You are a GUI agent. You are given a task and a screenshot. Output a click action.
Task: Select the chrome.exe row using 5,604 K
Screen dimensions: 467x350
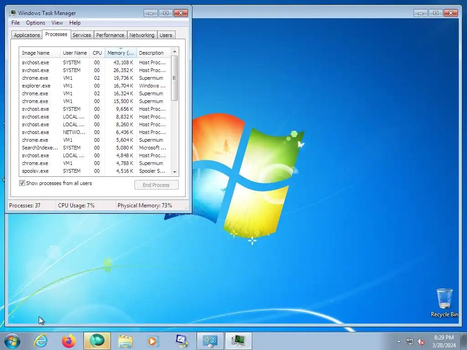point(95,140)
